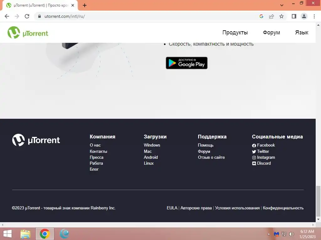The image size is (321, 240).
Task: Open the Windows download link
Action: pyautogui.click(x=152, y=145)
